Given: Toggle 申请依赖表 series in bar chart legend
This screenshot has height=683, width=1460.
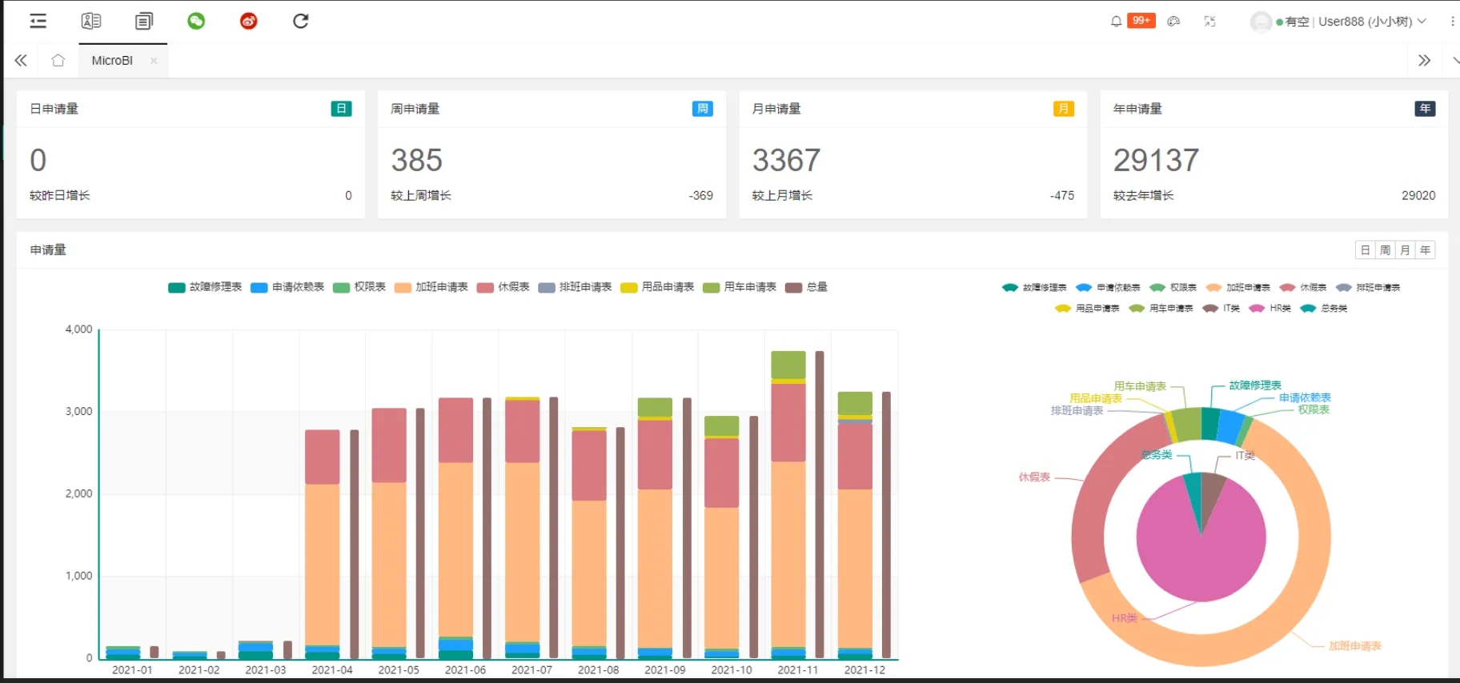Looking at the screenshot, I should 287,287.
